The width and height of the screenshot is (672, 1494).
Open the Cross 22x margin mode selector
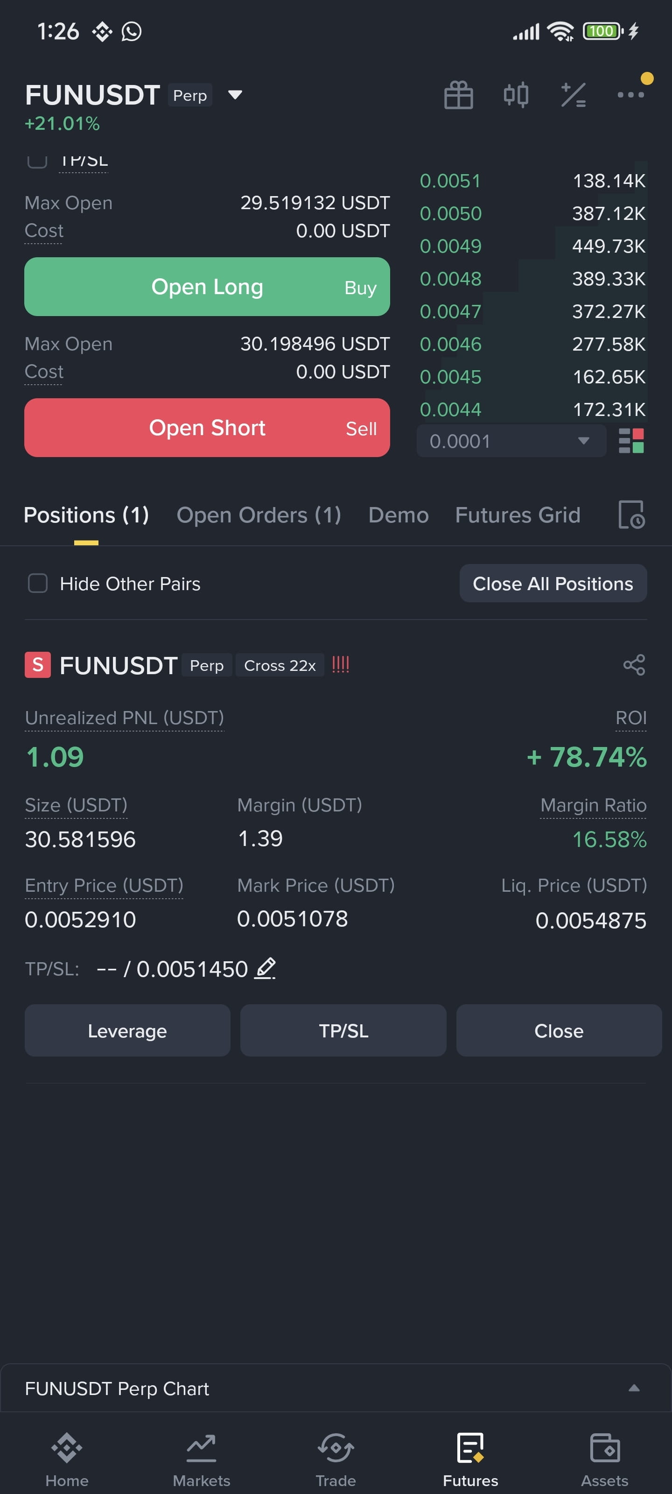pyautogui.click(x=280, y=665)
